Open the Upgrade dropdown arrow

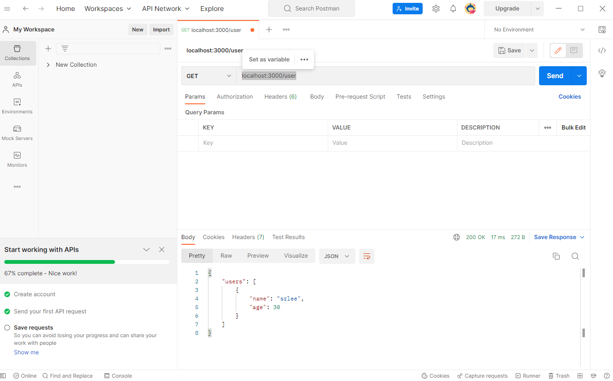click(x=538, y=9)
